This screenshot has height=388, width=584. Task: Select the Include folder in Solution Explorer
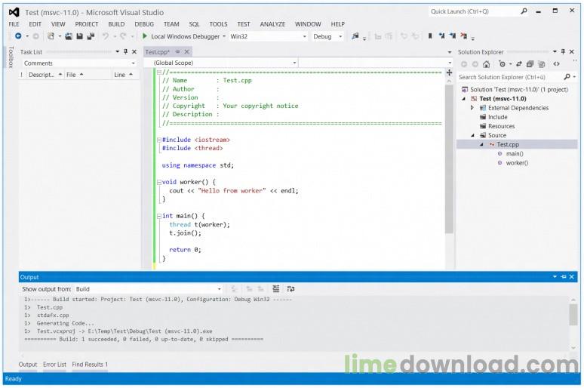[x=497, y=117]
